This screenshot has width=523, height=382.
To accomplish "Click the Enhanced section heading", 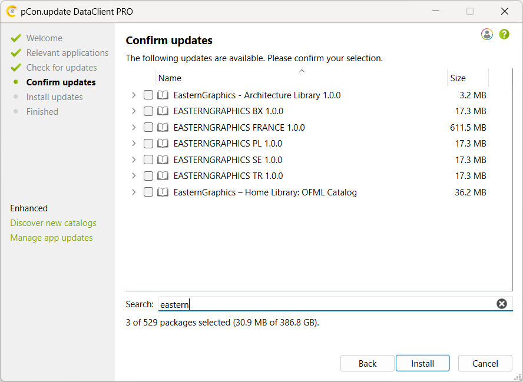I will pyautogui.click(x=29, y=208).
